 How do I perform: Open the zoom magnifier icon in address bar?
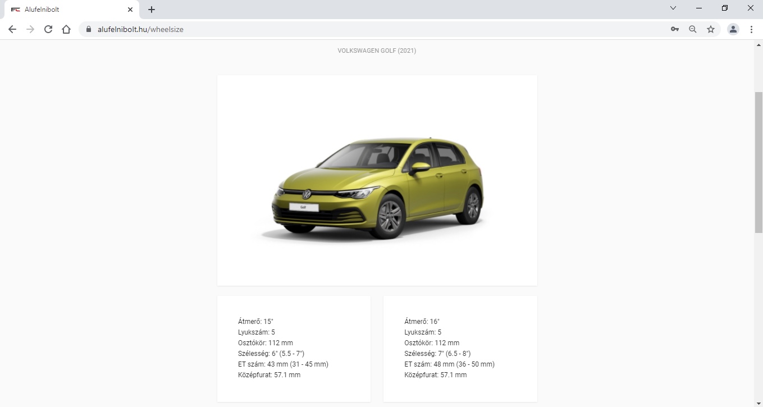tap(693, 29)
